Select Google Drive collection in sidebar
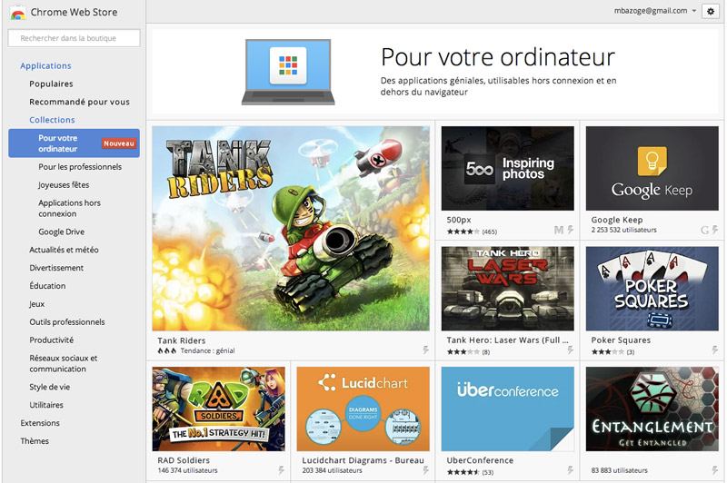This screenshot has width=727, height=483. pyautogui.click(x=61, y=232)
